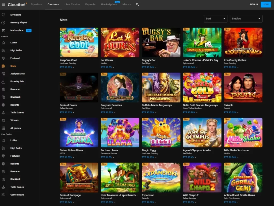
Task: Click the Casino Featured diamond icon
Action: click(x=3, y=58)
